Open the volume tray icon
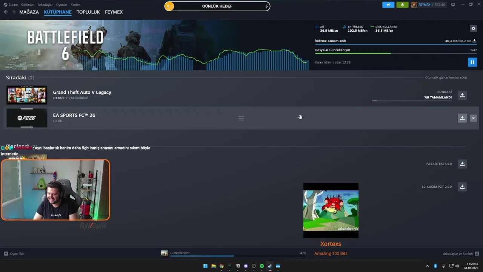This screenshot has height=272, width=483. (457, 266)
